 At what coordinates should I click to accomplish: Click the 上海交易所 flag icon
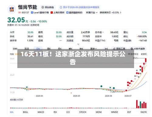tap(52, 12)
